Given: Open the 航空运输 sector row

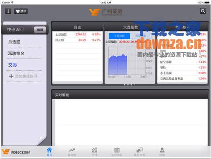Looking at the screenshot, I should 182,62.
